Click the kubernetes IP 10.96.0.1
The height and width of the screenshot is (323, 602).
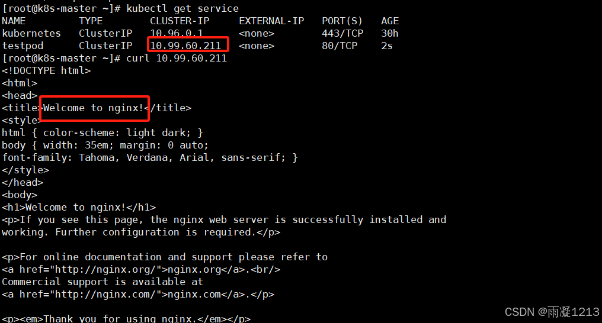click(177, 33)
